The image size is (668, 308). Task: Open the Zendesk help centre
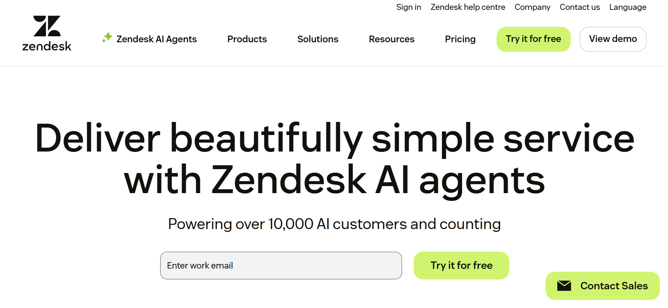(x=468, y=7)
